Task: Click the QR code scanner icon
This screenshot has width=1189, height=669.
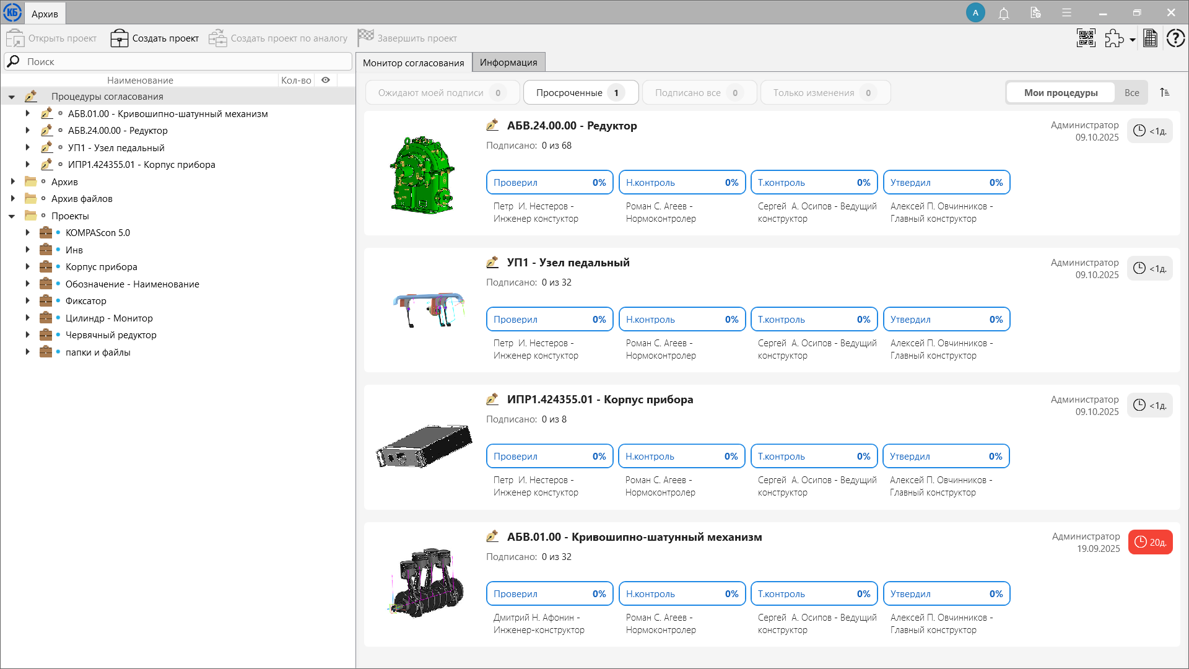Action: click(1086, 38)
